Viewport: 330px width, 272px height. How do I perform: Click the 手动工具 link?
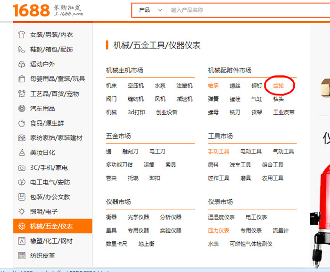tap(218, 152)
